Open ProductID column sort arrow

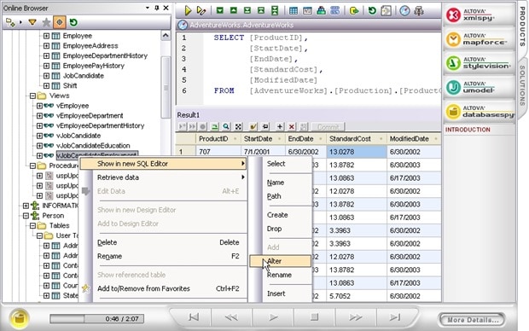[x=235, y=139]
